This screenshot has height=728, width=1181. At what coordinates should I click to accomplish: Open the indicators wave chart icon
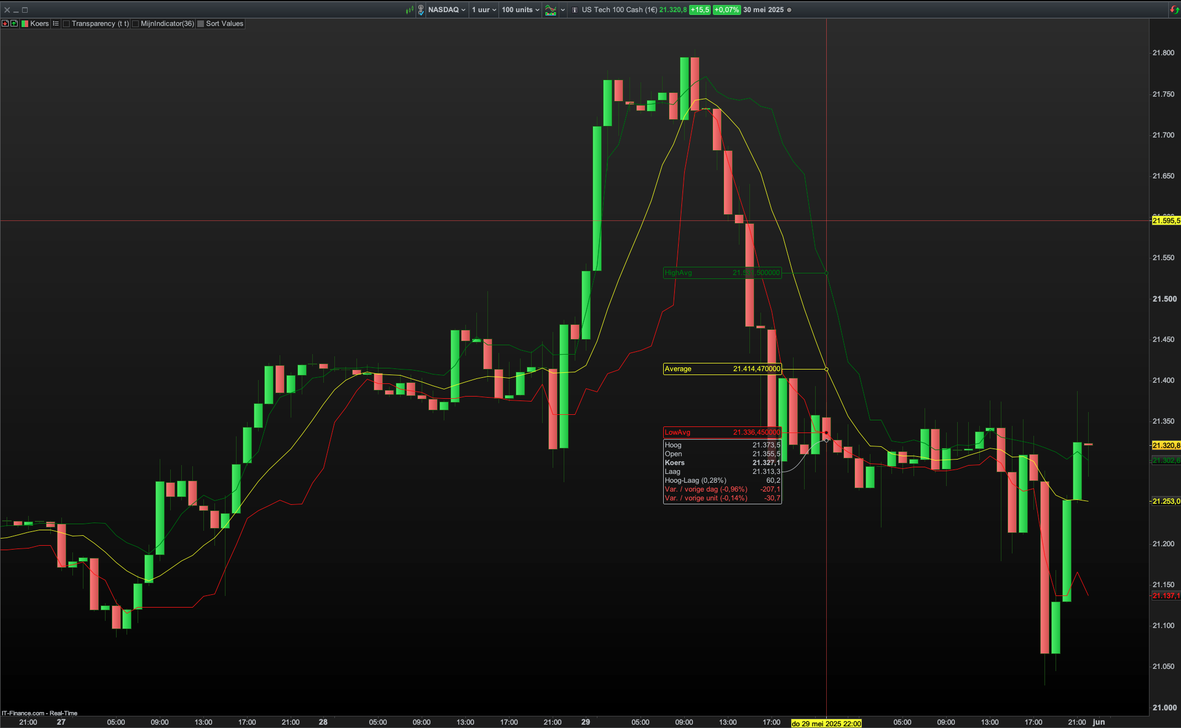click(550, 10)
